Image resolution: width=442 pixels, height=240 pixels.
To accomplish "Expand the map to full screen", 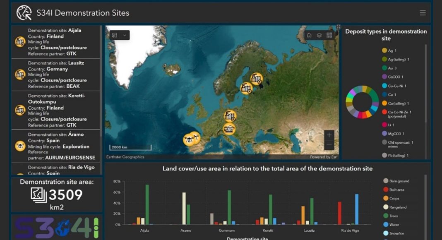I will click(338, 27).
